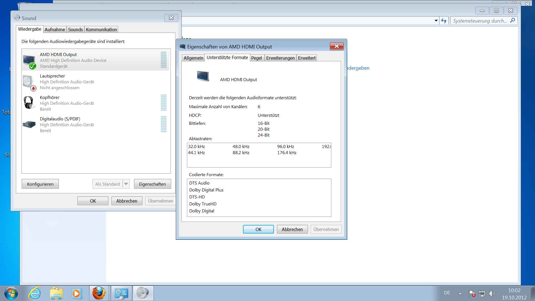Click Abbrechen in the Sound dialog

click(x=127, y=201)
